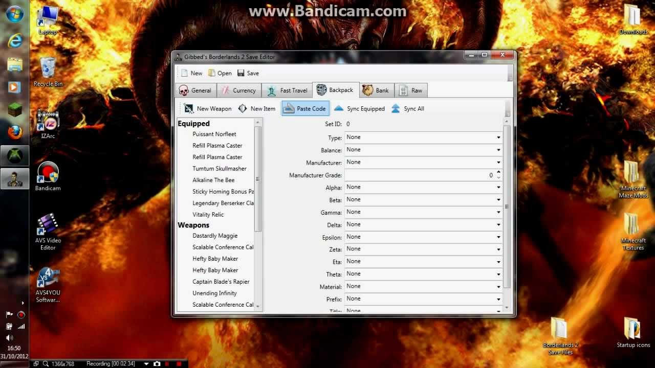Viewport: 655px width, 368px height.
Task: Open Windows Media Player taskbar icon
Action: pos(15,87)
